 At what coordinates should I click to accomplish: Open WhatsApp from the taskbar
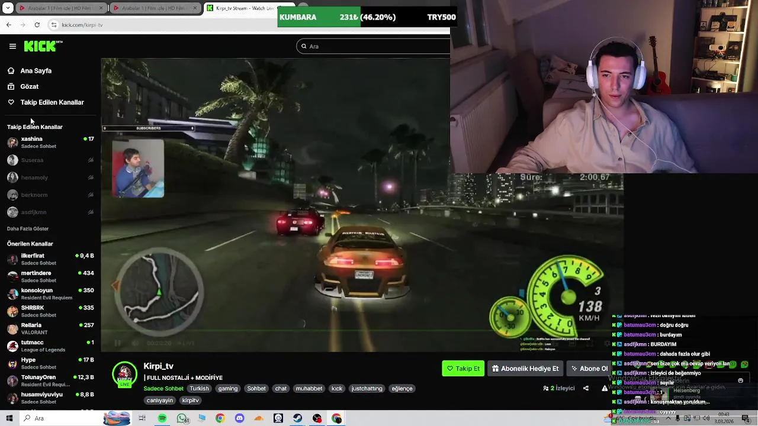[x=182, y=418]
